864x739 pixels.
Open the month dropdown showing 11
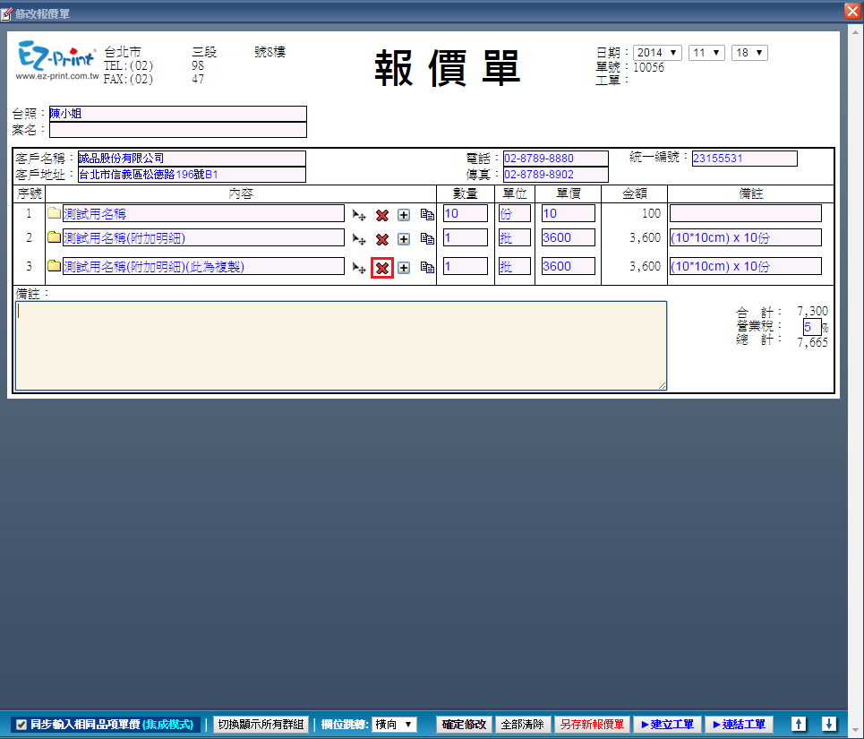point(706,53)
